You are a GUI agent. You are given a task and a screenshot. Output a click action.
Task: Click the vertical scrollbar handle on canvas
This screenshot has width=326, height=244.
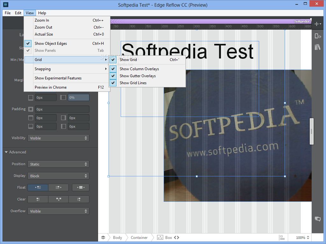pyautogui.click(x=311, y=131)
